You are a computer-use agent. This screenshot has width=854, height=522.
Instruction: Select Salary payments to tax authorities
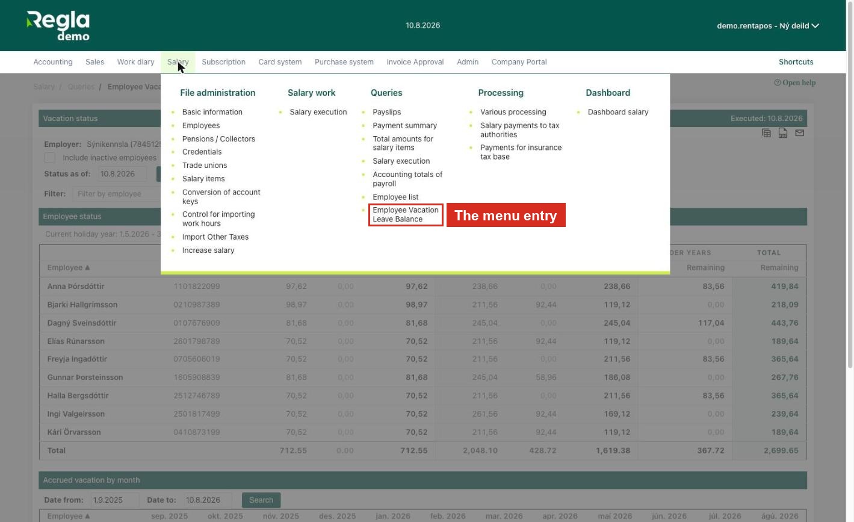tap(519, 130)
